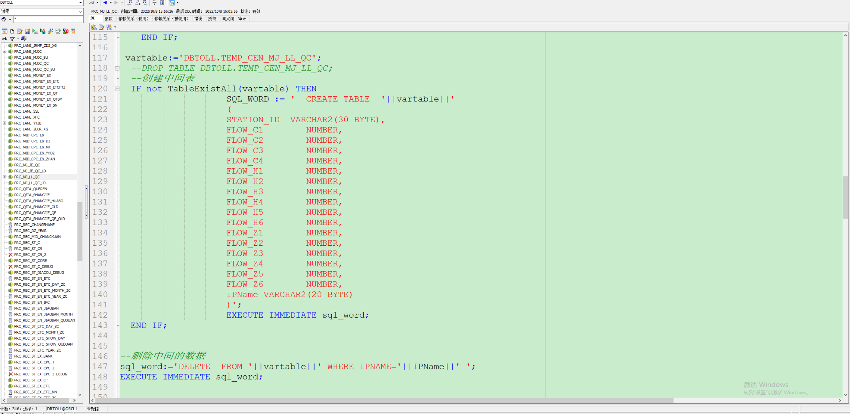Click the edit procedure pencil icon
Image resolution: width=850 pixels, height=414 pixels.
[20, 32]
